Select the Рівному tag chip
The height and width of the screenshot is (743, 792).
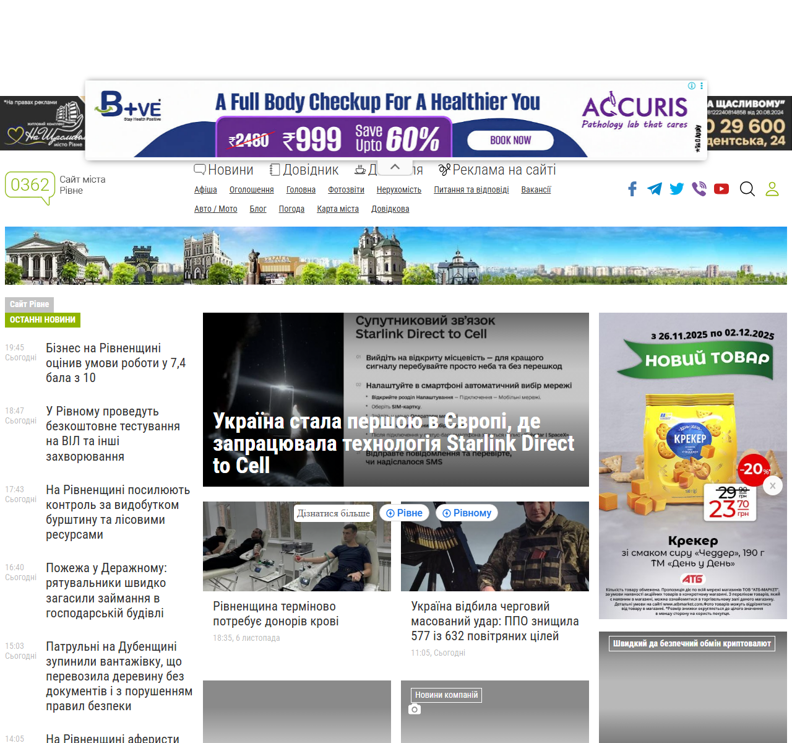tap(467, 513)
